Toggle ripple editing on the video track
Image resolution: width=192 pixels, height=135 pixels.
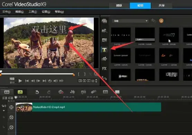tap(4, 106)
